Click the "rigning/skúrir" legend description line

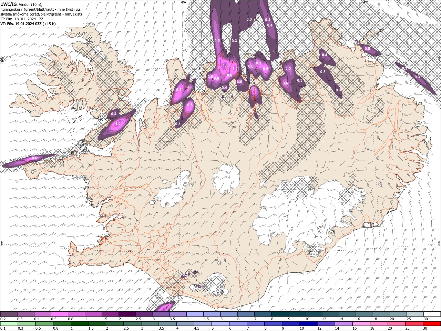pyautogui.click(x=40, y=9)
